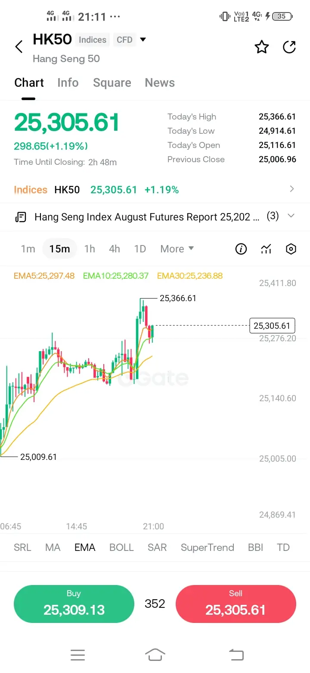Open the HK50 instrument dropdown arrow

coord(143,40)
